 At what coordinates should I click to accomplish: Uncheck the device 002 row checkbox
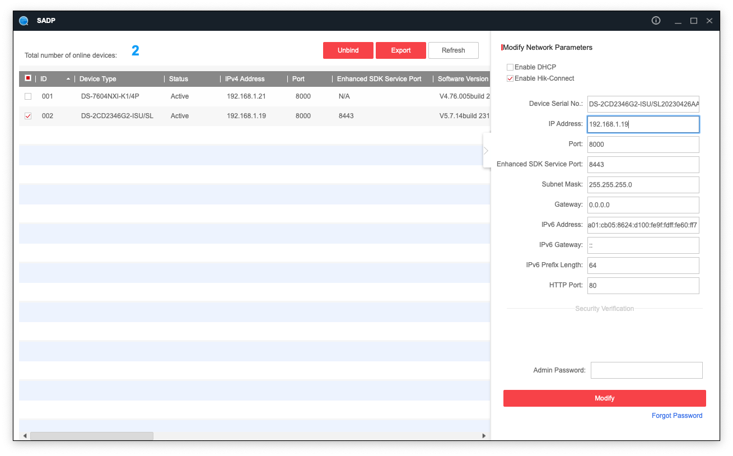click(28, 116)
